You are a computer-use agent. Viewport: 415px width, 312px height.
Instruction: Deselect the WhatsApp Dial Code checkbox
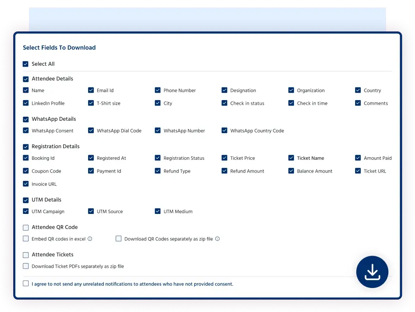[x=91, y=130]
